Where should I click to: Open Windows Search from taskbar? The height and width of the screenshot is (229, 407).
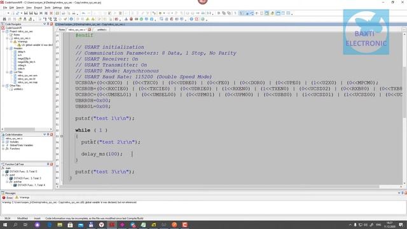point(15,225)
